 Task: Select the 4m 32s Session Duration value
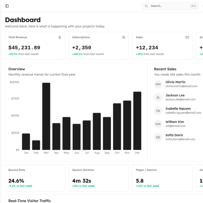(82, 181)
